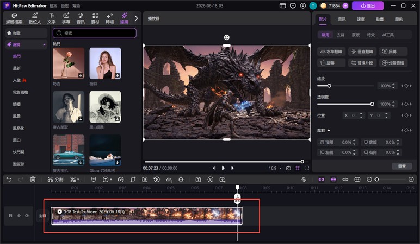Open speed gauge tool in timeline toolbar
This screenshot has width=420, height=244.
[121, 179]
